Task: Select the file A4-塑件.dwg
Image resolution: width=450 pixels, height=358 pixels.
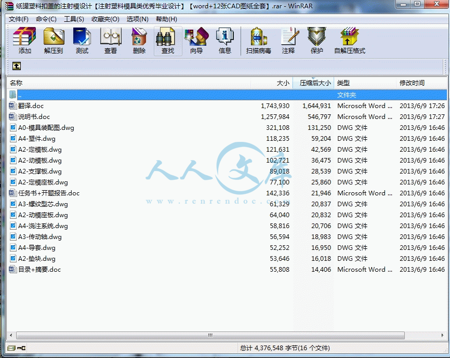Action: (37, 139)
